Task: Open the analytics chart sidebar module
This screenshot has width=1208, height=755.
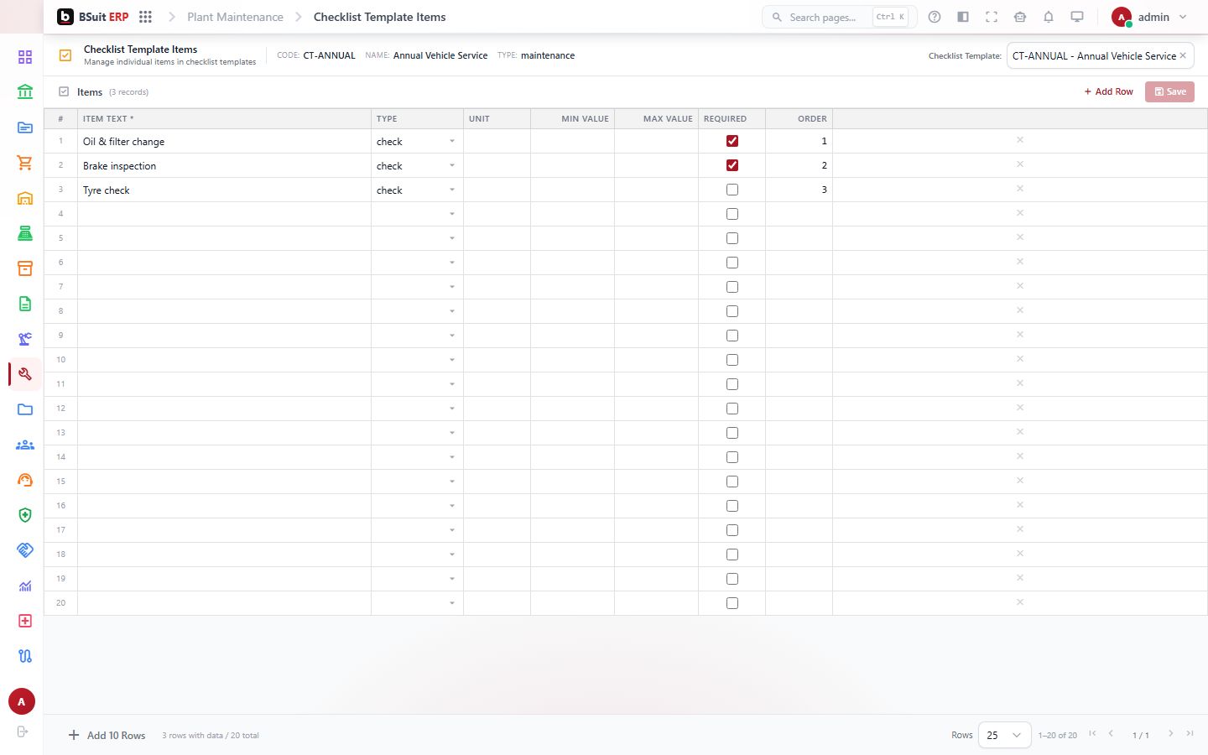Action: click(x=25, y=586)
